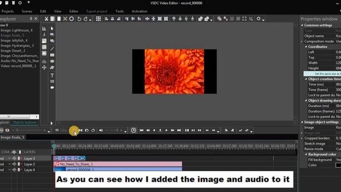Click the Delete X icon in toolbar
Viewport: 341px width, 192px height.
(x=65, y=19)
